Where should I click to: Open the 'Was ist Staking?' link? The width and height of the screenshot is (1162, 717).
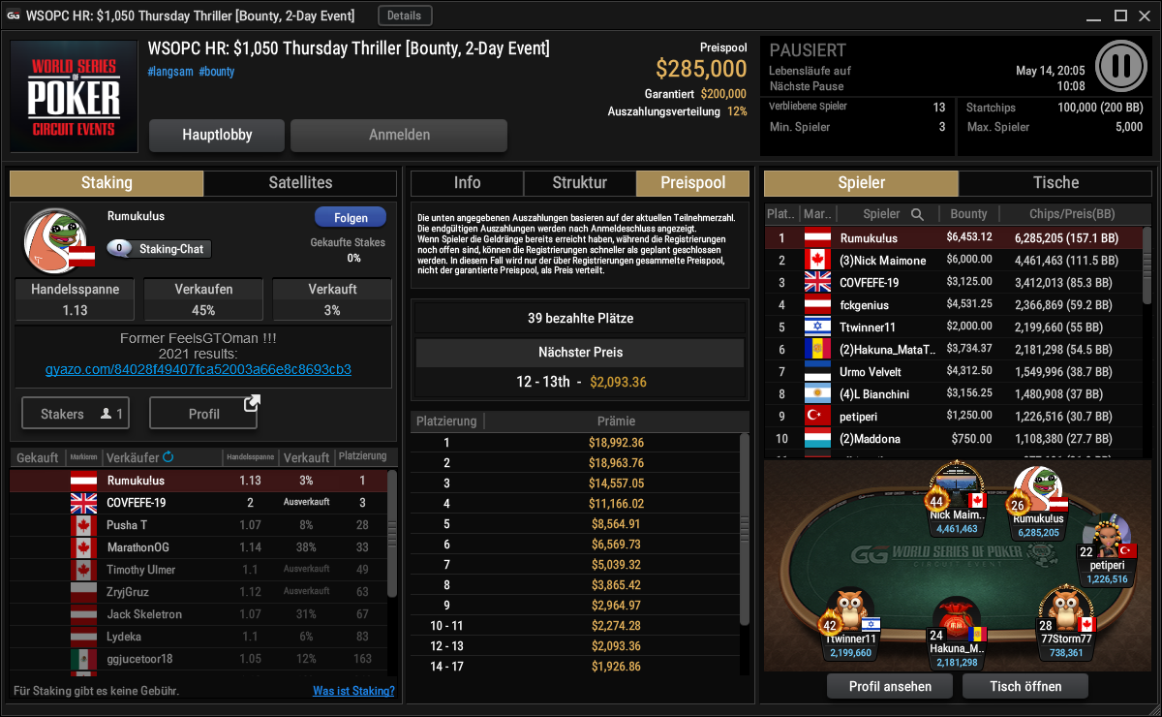(x=353, y=691)
